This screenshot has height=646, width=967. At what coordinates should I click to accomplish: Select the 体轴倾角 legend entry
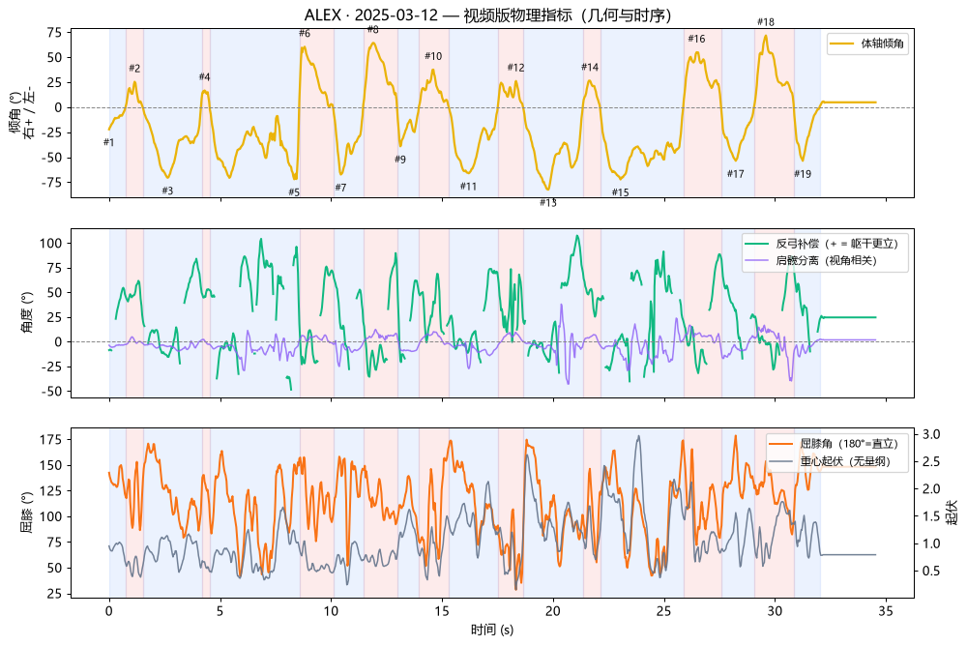click(867, 44)
